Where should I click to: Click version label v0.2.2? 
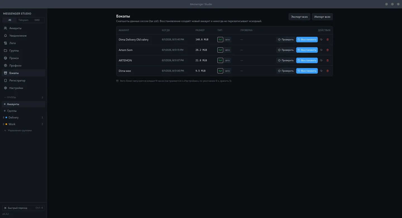click(x=6, y=214)
